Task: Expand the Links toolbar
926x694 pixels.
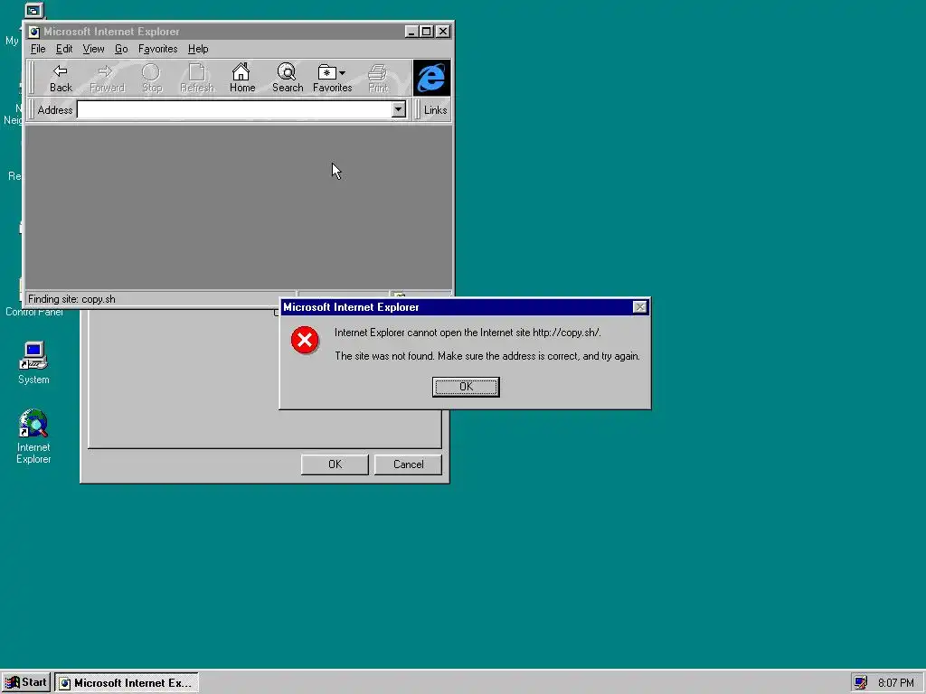Action: [435, 110]
